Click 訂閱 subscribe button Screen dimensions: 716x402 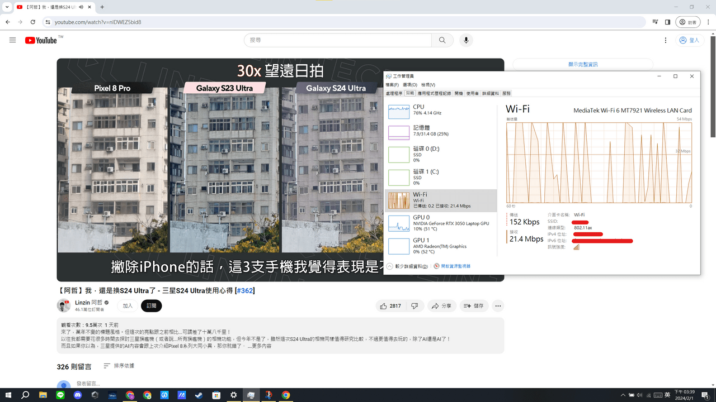[152, 306]
